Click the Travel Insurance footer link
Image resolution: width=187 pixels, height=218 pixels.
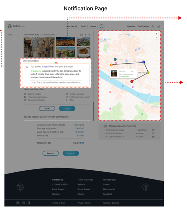(x=85, y=180)
